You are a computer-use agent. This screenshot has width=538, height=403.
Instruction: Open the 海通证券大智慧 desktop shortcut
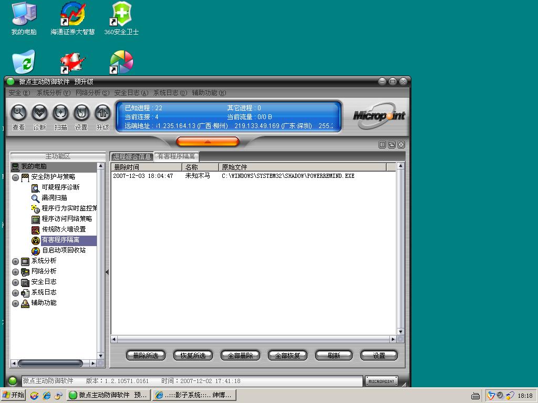[x=73, y=18]
